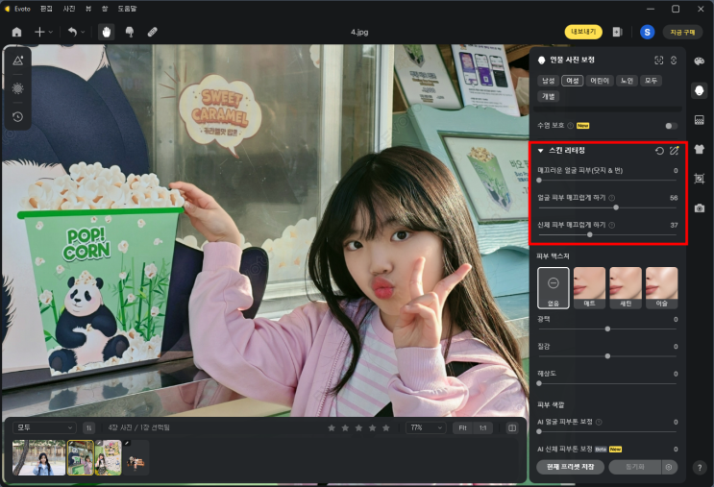Click the plus add photos icon

39,32
